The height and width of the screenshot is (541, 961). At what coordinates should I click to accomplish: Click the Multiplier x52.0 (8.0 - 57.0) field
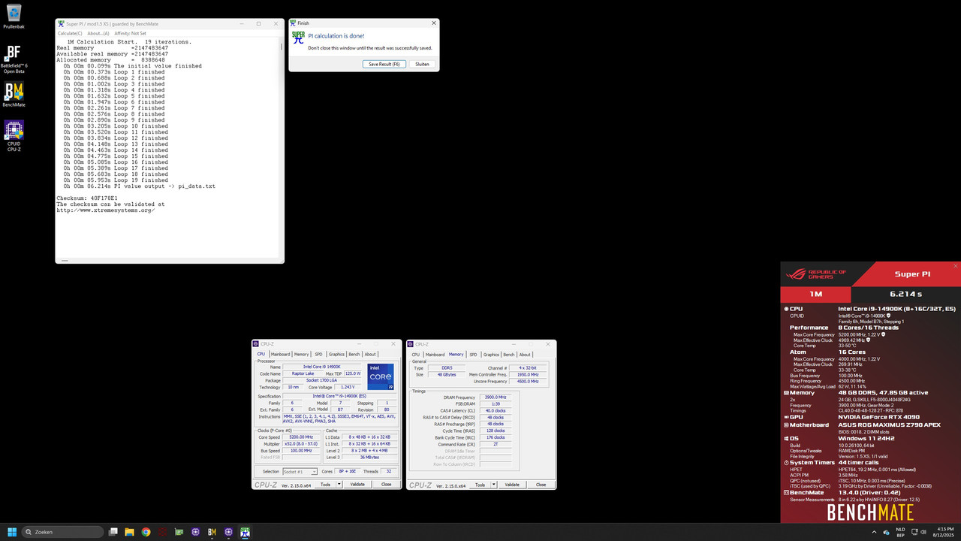pos(300,443)
